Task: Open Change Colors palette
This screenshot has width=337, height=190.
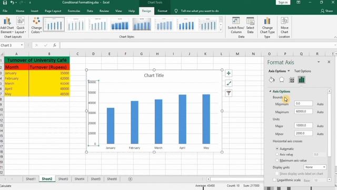Action: click(36, 25)
